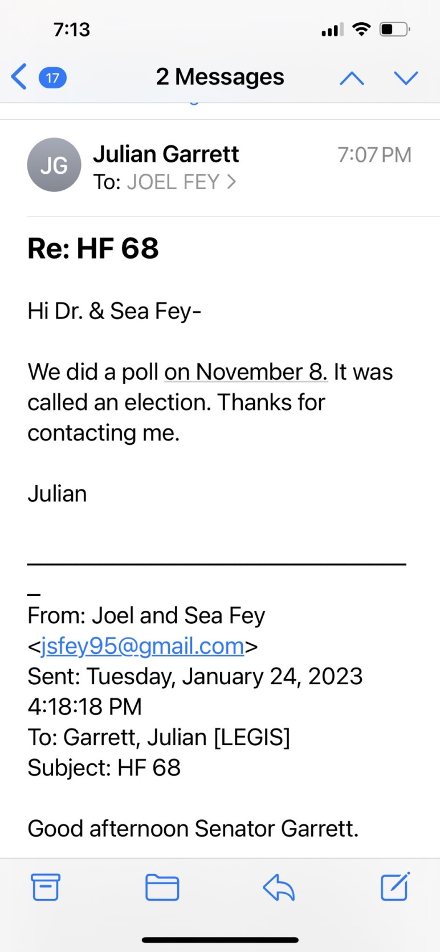Open the JOEL FEY recipient contact
The image size is (440, 952).
click(x=173, y=182)
